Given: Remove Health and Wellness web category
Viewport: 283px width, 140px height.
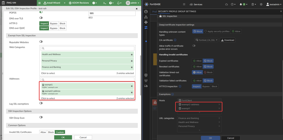Looking at the screenshot, I should click(132, 54).
